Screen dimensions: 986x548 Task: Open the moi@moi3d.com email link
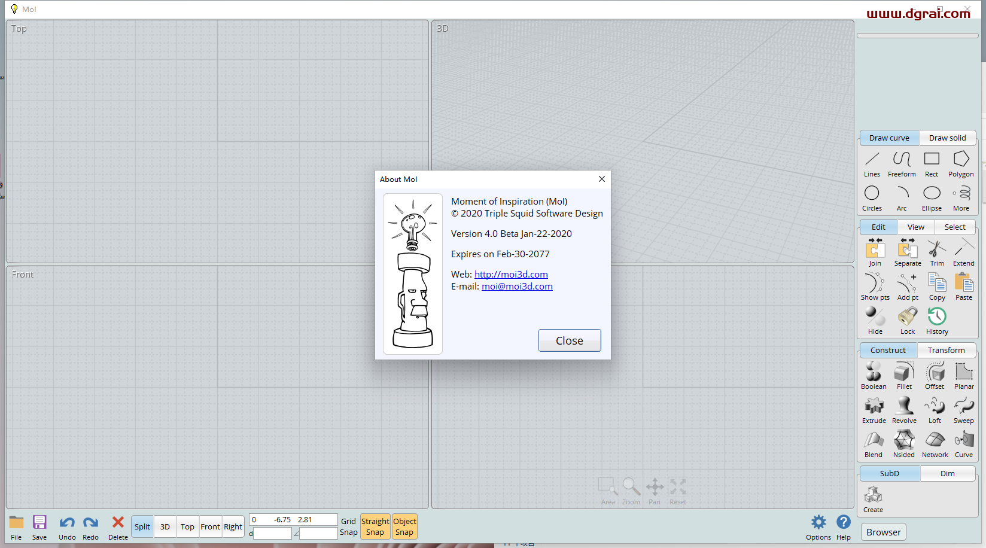coord(517,286)
